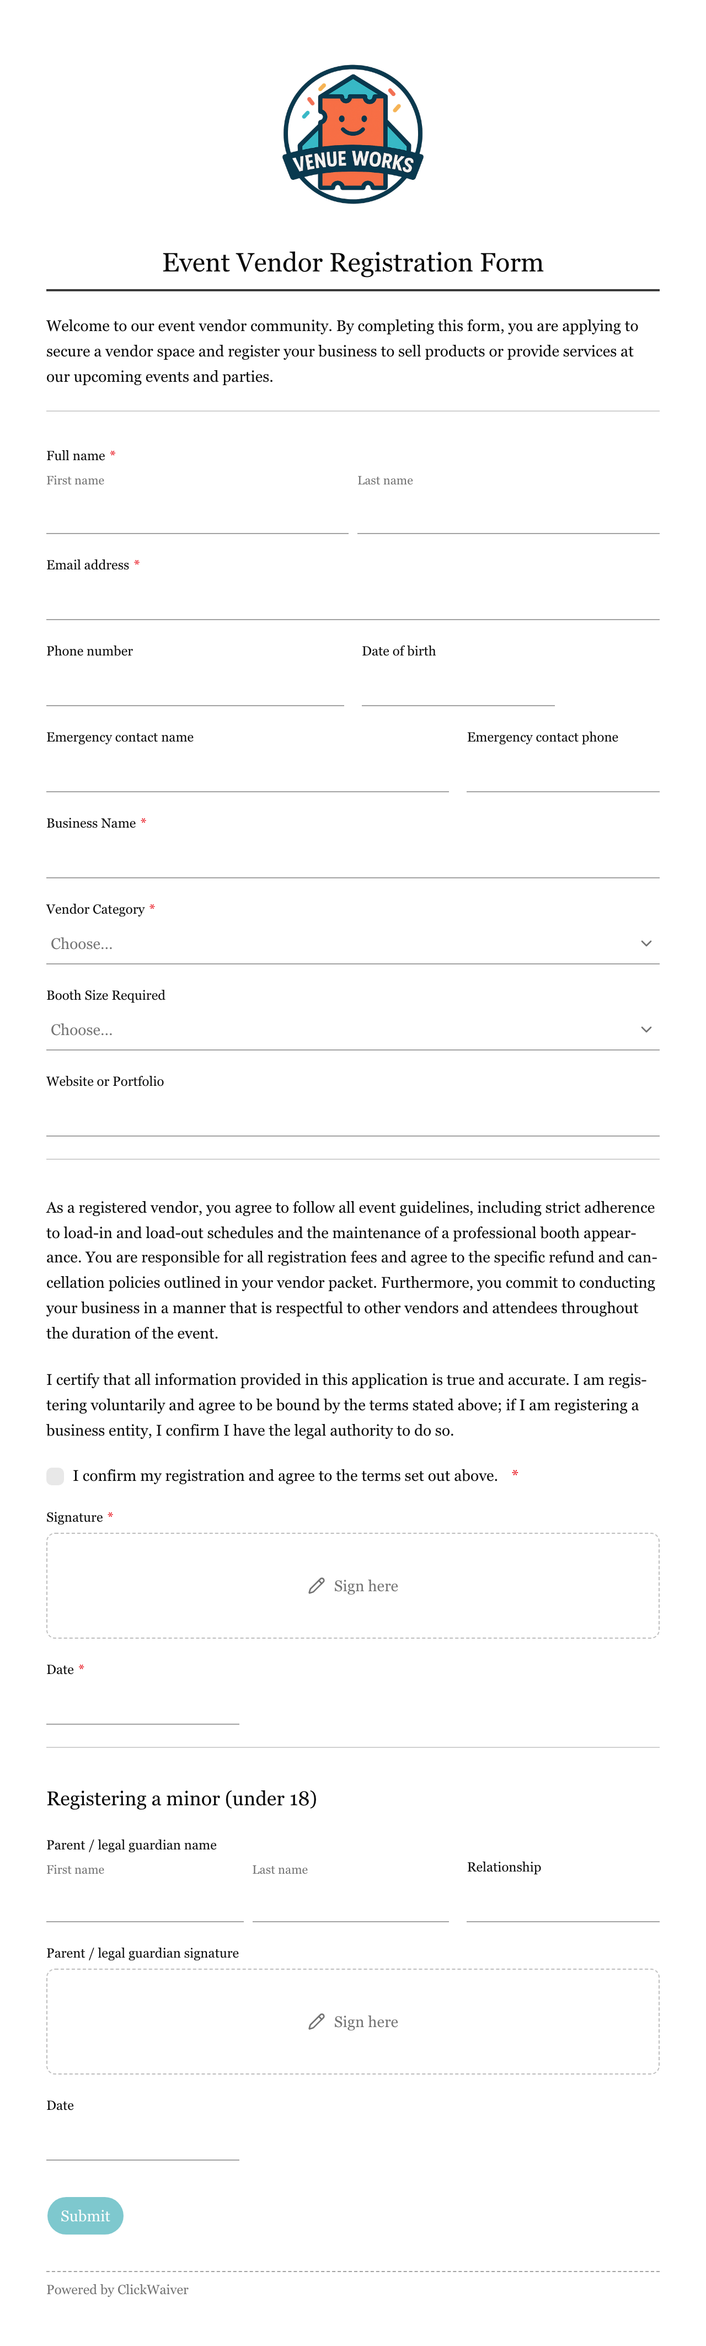Click the pencil icon in Signature box

(316, 1586)
